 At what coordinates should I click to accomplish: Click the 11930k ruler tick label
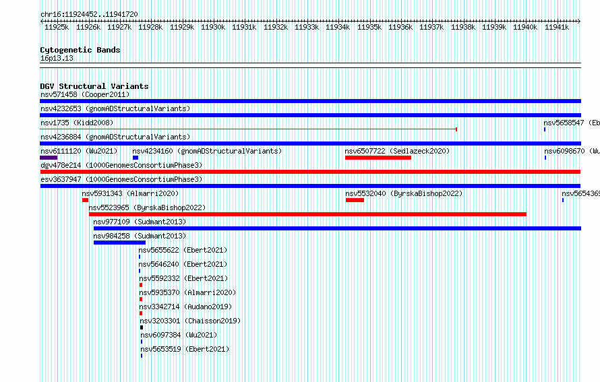[x=213, y=27]
